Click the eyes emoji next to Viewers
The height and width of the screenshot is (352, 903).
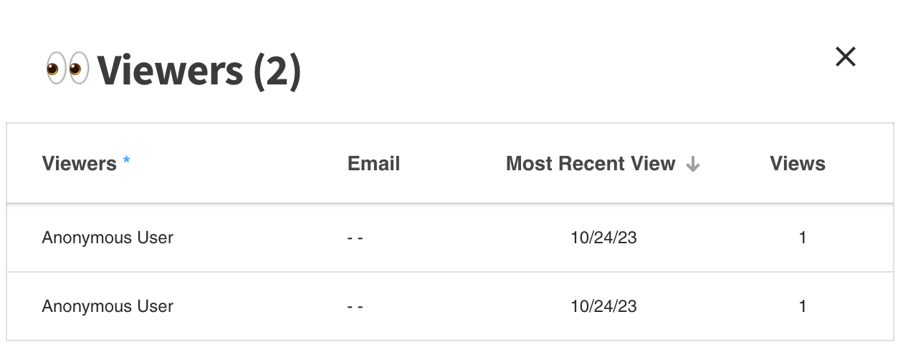(x=67, y=69)
